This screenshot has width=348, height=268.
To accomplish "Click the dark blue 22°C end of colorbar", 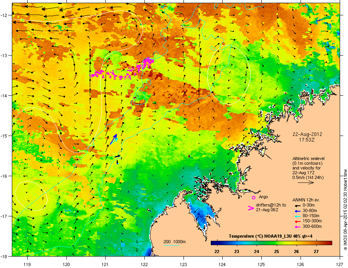I will (x=214, y=243).
